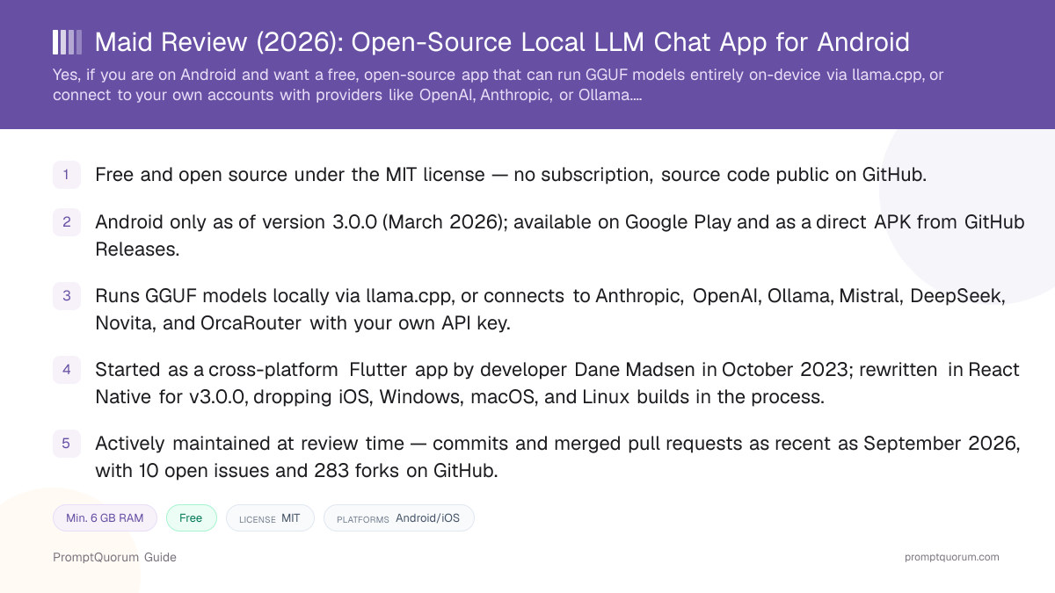Click the 'PLATFORMS Android/iOS' pill
Viewport: 1055px width, 593px height.
[x=398, y=518]
